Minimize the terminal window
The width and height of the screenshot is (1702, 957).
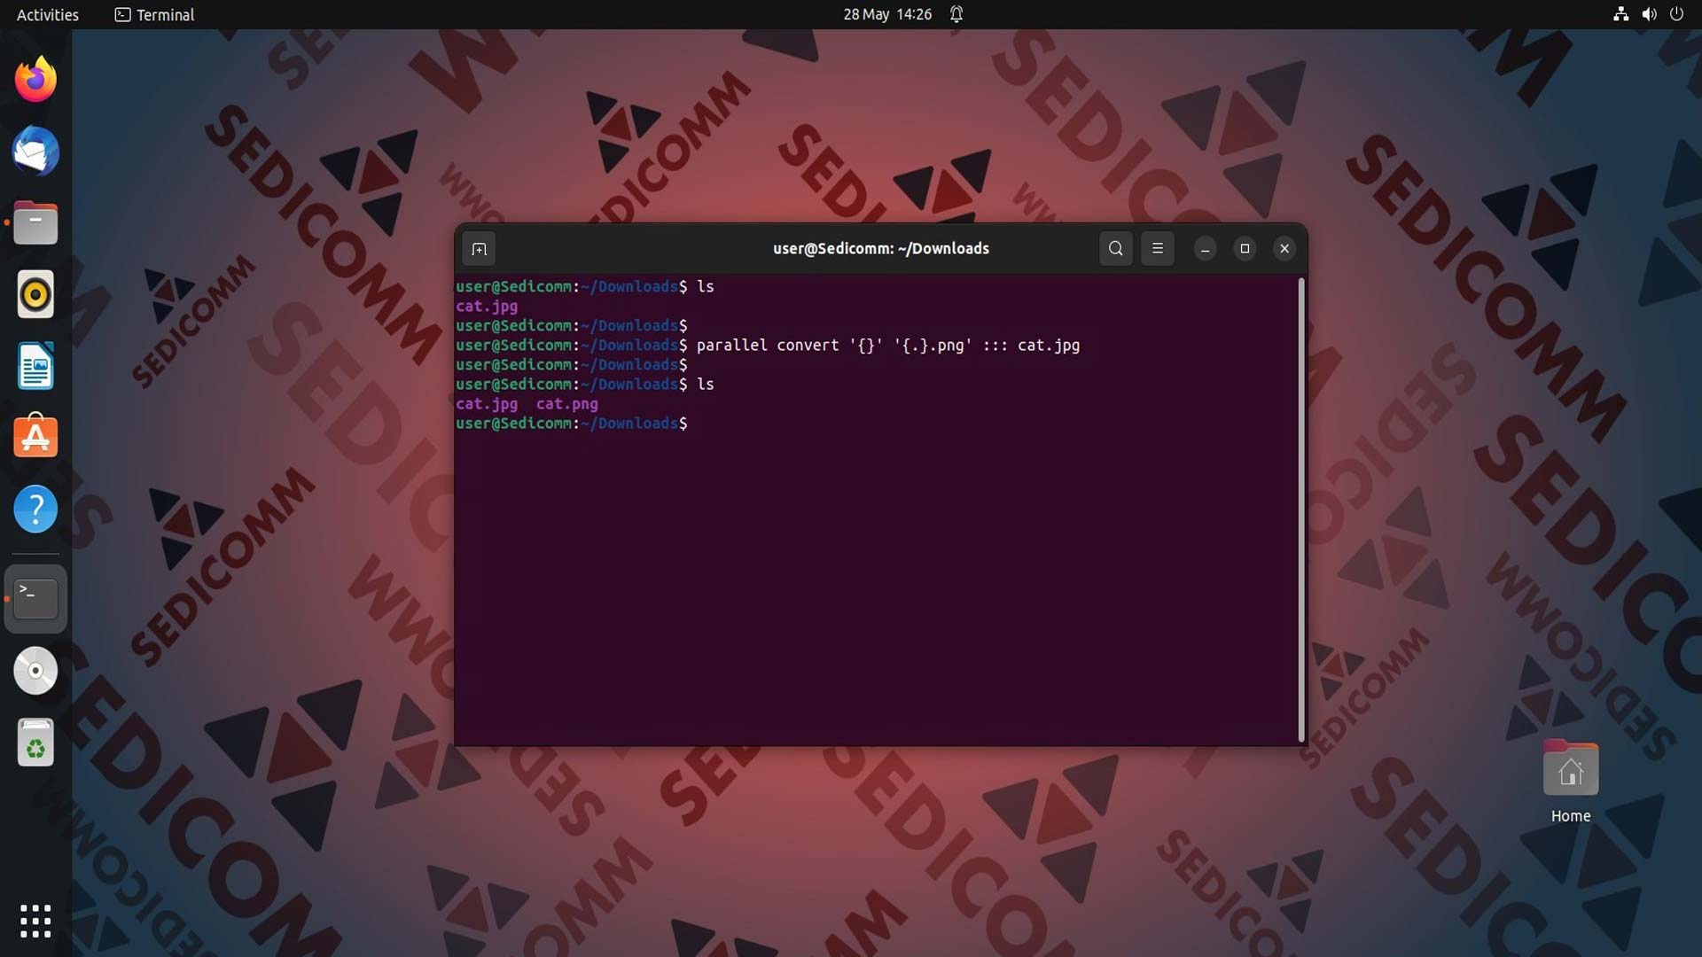point(1205,249)
